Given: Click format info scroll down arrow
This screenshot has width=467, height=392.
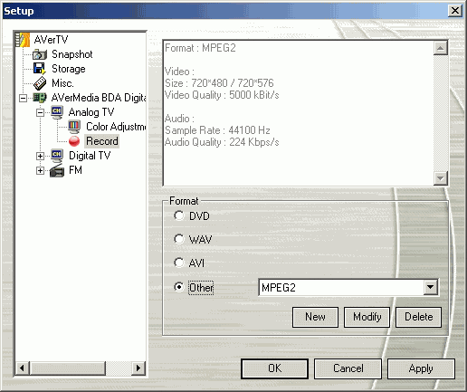Looking at the screenshot, I should pyautogui.click(x=441, y=178).
